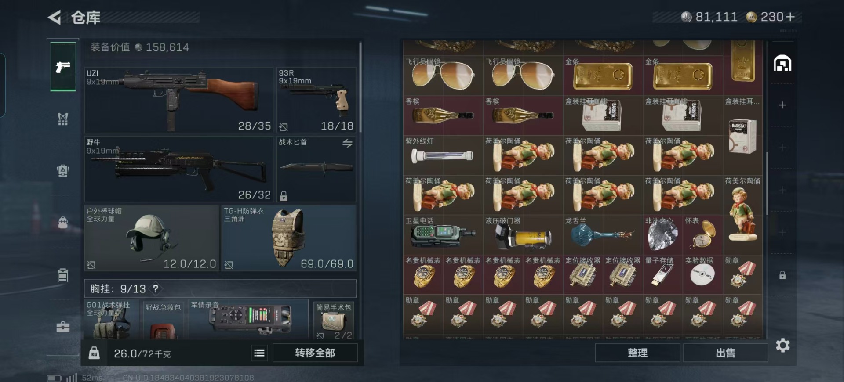
Task: Select the UZI 9x19mm weapon slot
Action: (178, 100)
